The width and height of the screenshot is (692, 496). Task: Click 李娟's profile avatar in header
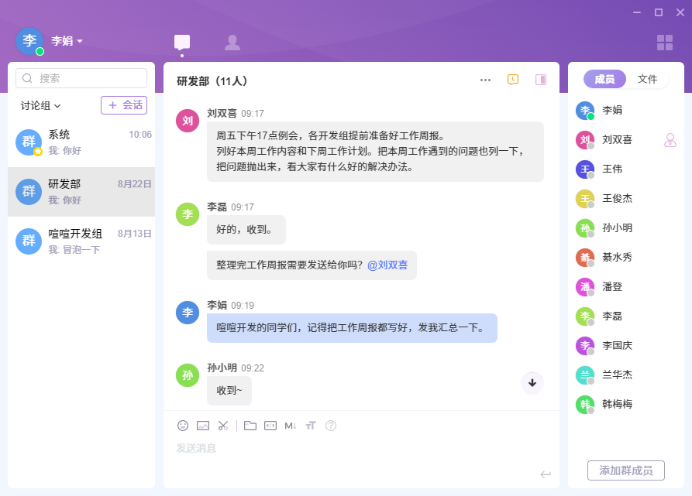(29, 41)
